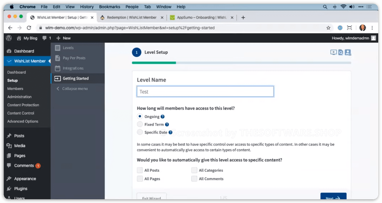Open the Apple menu

pyautogui.click(x=12, y=7)
